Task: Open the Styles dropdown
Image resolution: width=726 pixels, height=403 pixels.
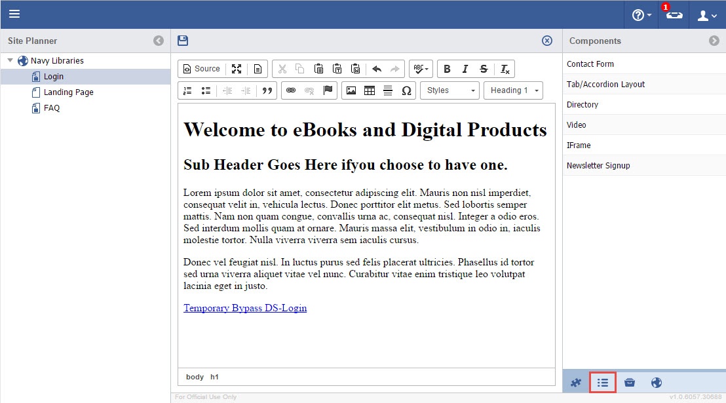Action: pyautogui.click(x=449, y=90)
